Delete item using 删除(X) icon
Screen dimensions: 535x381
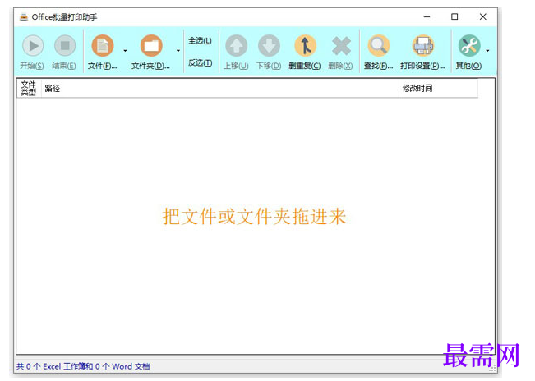click(x=341, y=46)
